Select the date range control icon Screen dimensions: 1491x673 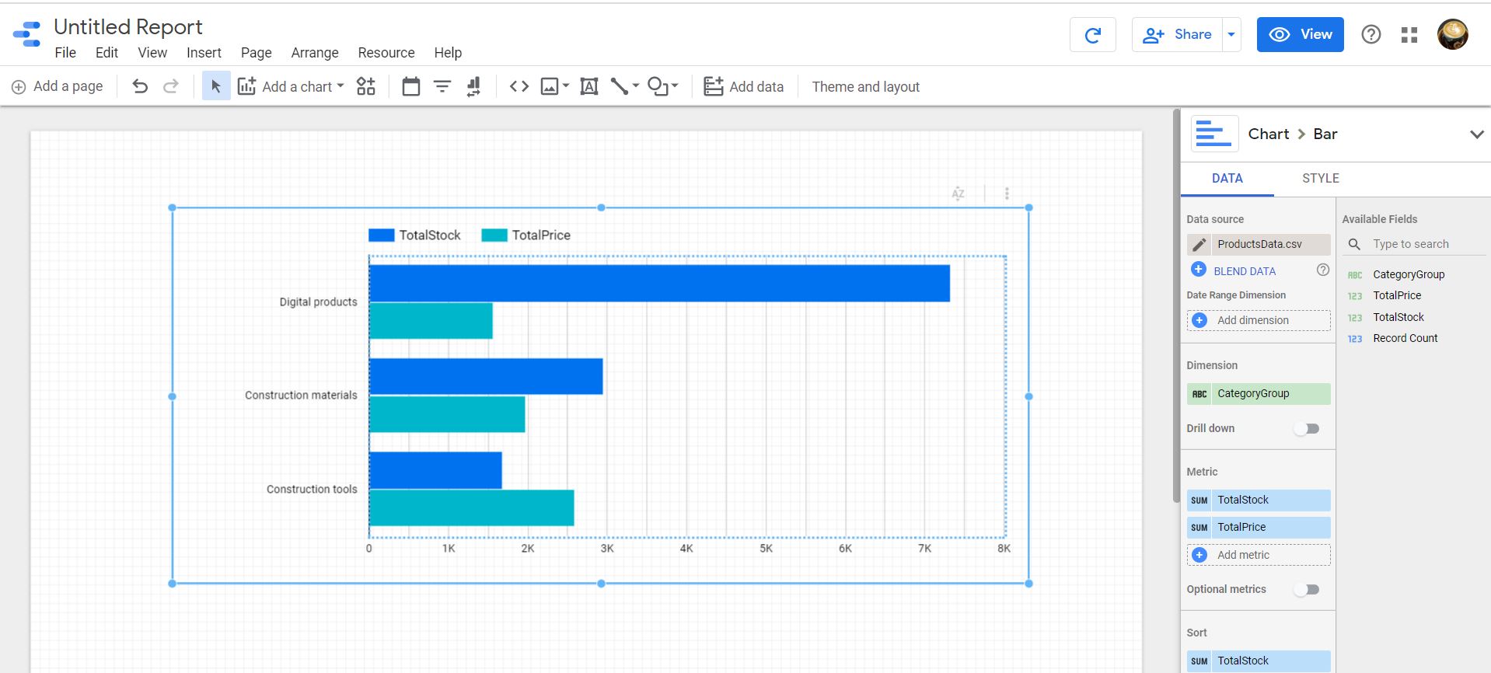pos(410,86)
